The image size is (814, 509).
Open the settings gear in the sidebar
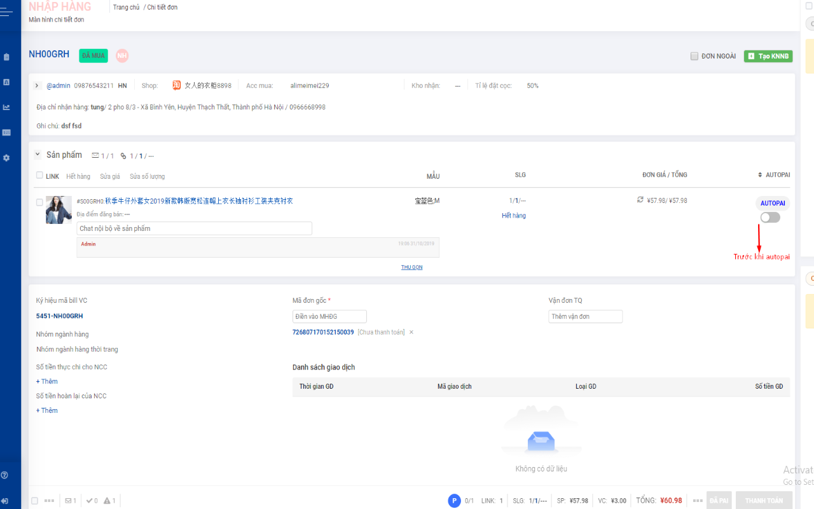pos(6,157)
